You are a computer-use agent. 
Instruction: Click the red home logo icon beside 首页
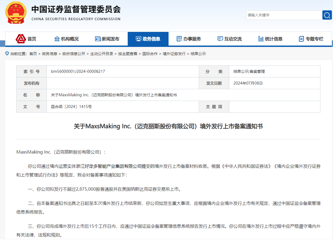[x=21, y=39]
